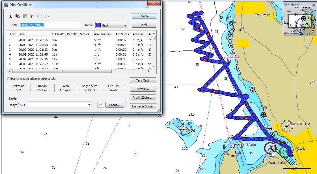Click the red harbor light marker
This screenshot has width=317, height=174.
(x=270, y=149)
